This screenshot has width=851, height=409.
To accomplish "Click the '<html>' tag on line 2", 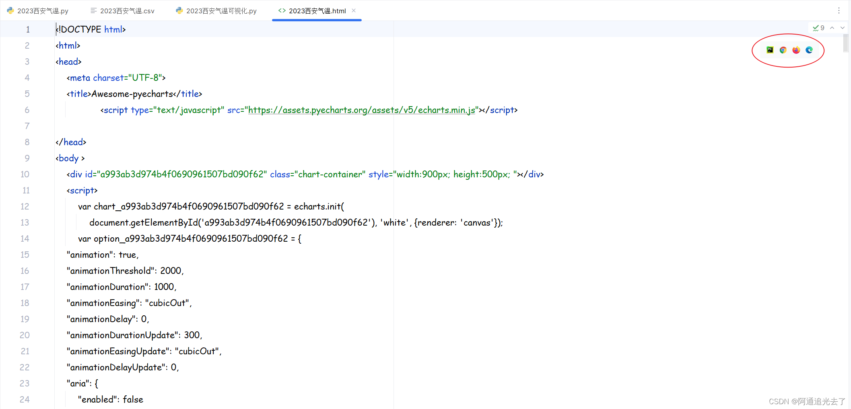I will tap(68, 46).
